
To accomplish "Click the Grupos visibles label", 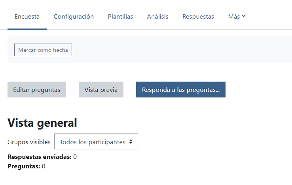I will [x=29, y=142].
